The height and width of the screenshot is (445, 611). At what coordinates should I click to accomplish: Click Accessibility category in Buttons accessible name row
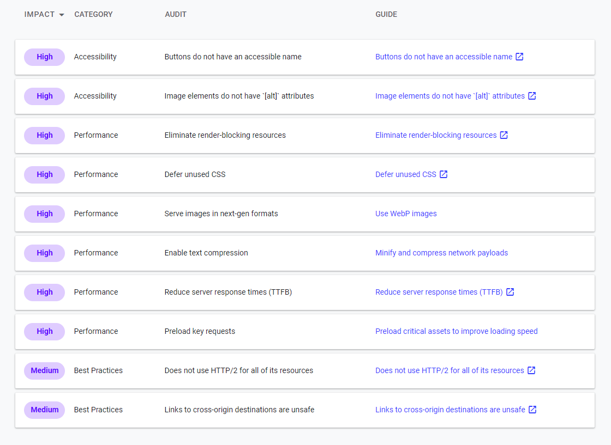click(95, 57)
